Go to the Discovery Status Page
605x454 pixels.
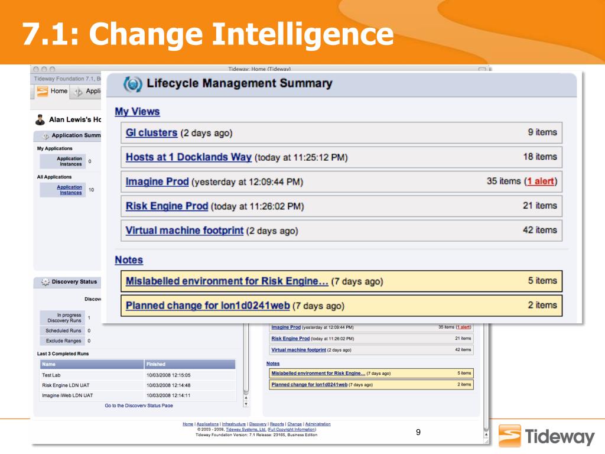[x=139, y=406]
